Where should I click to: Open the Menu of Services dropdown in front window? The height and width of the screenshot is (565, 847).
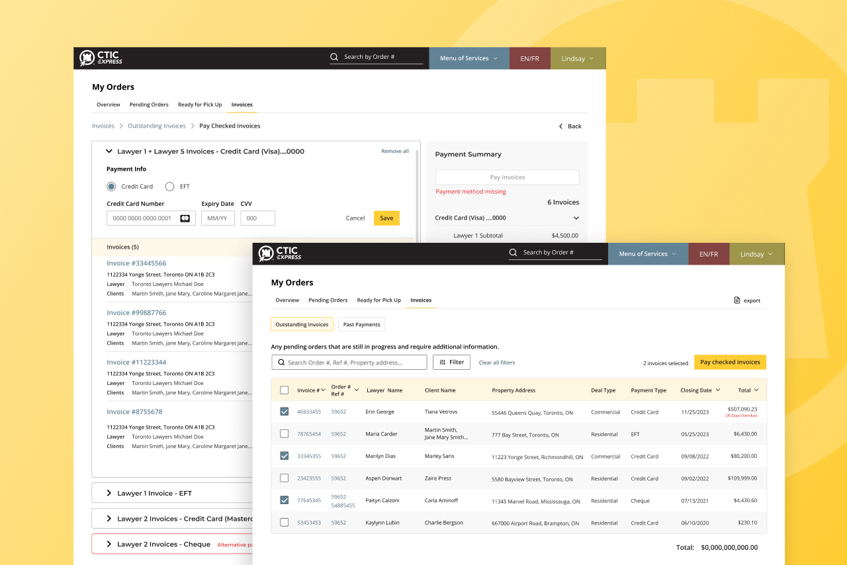tap(648, 254)
